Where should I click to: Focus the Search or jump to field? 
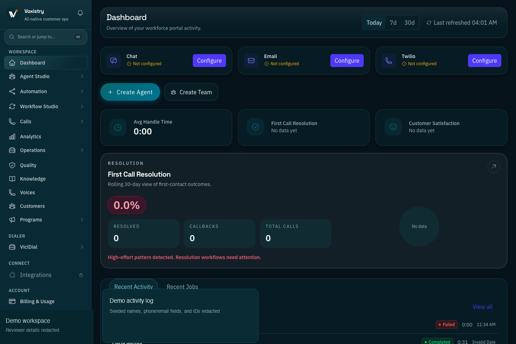pyautogui.click(x=46, y=37)
